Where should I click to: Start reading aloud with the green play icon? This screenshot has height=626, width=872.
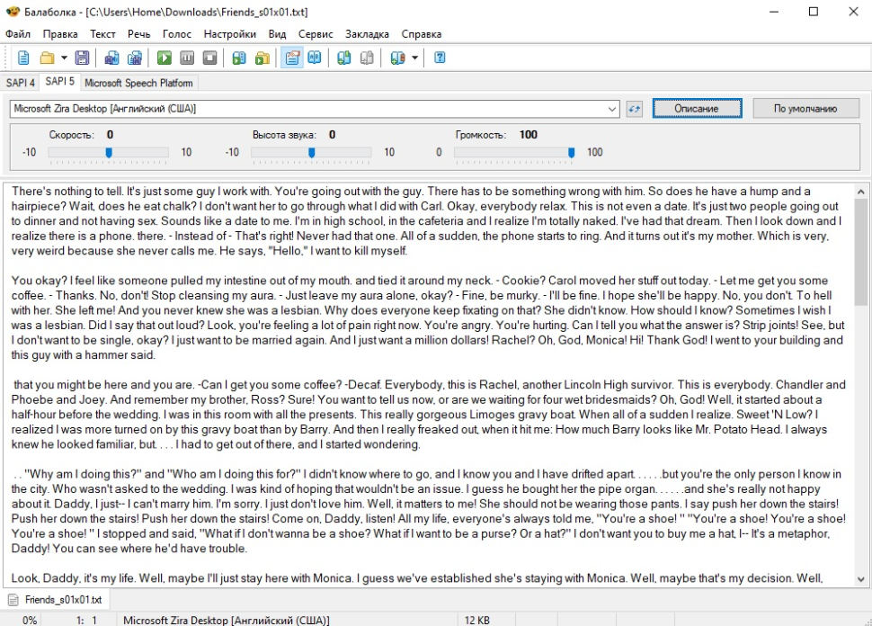point(164,58)
